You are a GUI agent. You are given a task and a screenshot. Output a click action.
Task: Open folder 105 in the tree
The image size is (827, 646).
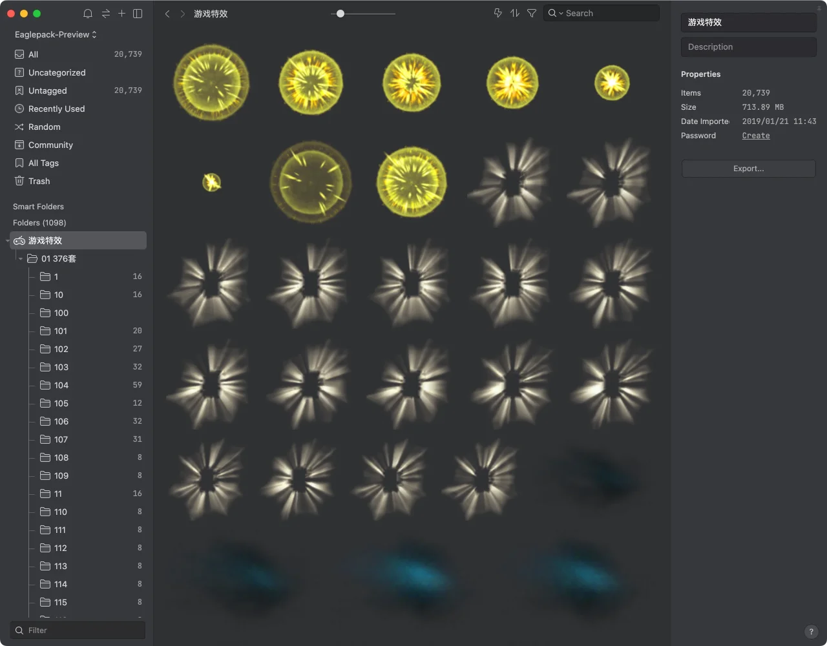(x=78, y=403)
